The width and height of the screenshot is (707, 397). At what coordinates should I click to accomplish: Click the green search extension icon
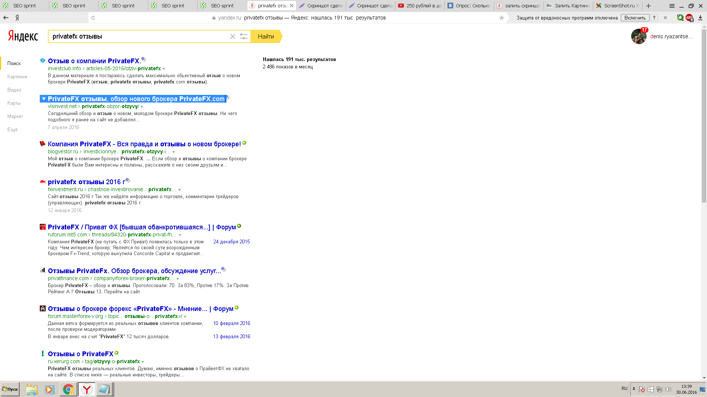680,18
